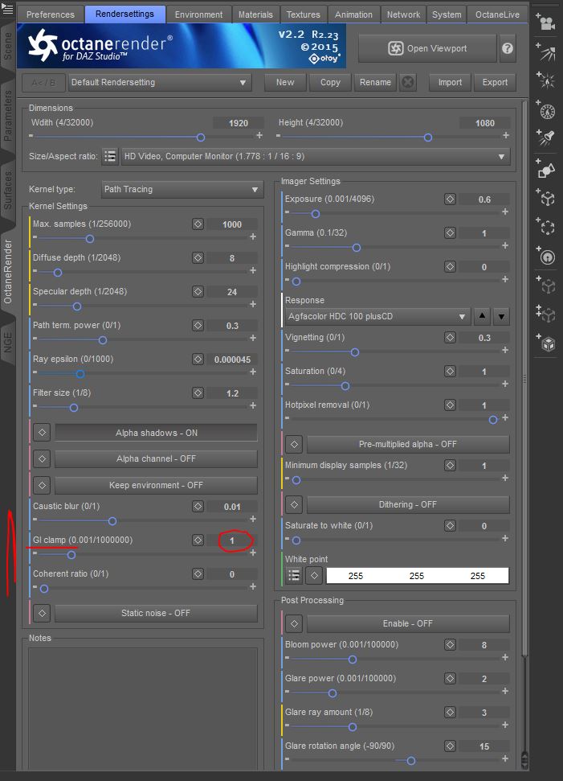Click the Ray epsilon value 0.000045
This screenshot has height=781, width=563.
click(x=232, y=360)
